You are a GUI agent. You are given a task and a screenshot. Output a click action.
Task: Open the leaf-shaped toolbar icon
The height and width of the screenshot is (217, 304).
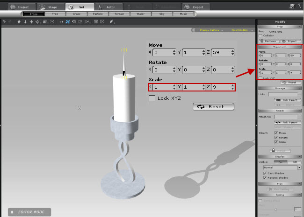click(112, 22)
